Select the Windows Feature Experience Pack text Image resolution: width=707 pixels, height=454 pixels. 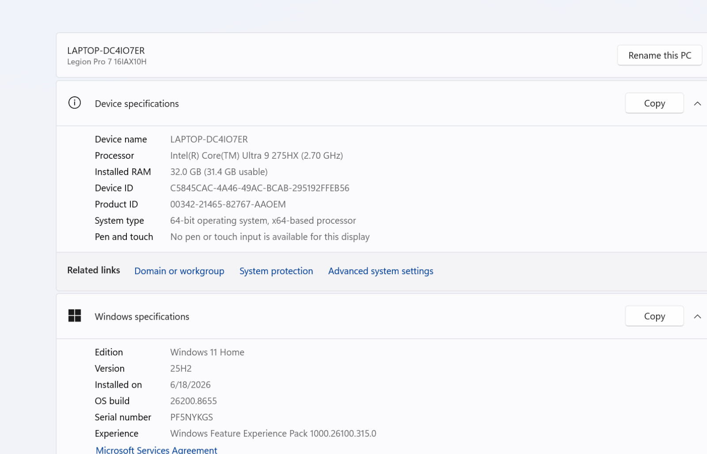coord(273,434)
